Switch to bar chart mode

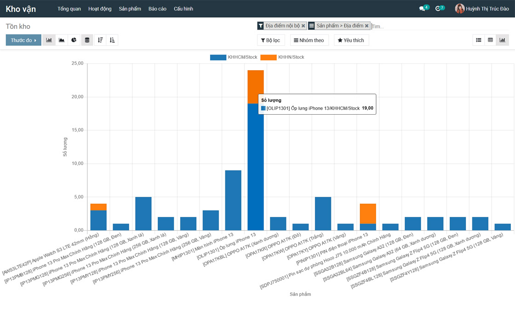(x=49, y=40)
